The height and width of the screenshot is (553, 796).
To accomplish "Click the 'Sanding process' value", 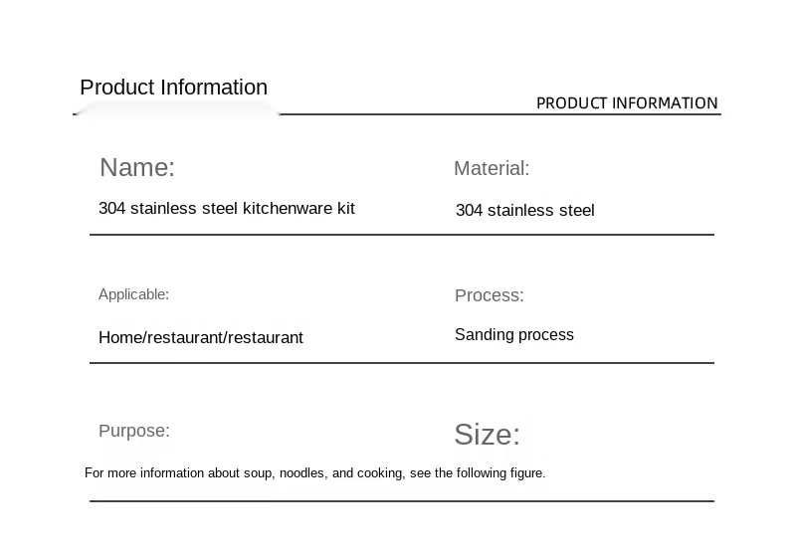I will 514,335.
